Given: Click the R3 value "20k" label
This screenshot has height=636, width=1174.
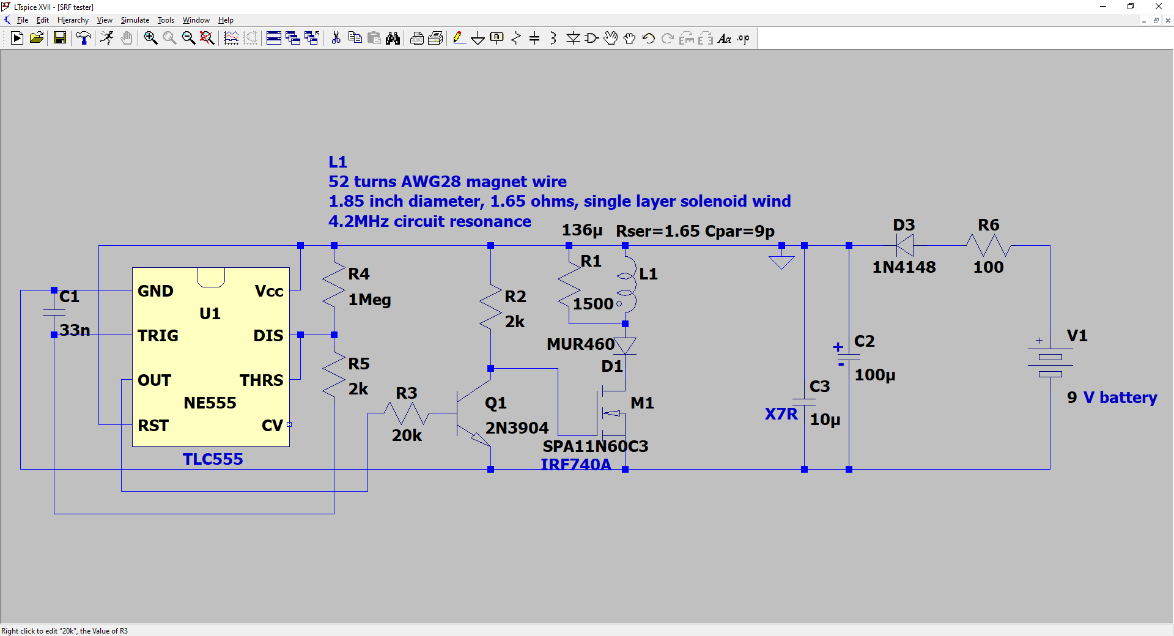Looking at the screenshot, I should pos(407,435).
